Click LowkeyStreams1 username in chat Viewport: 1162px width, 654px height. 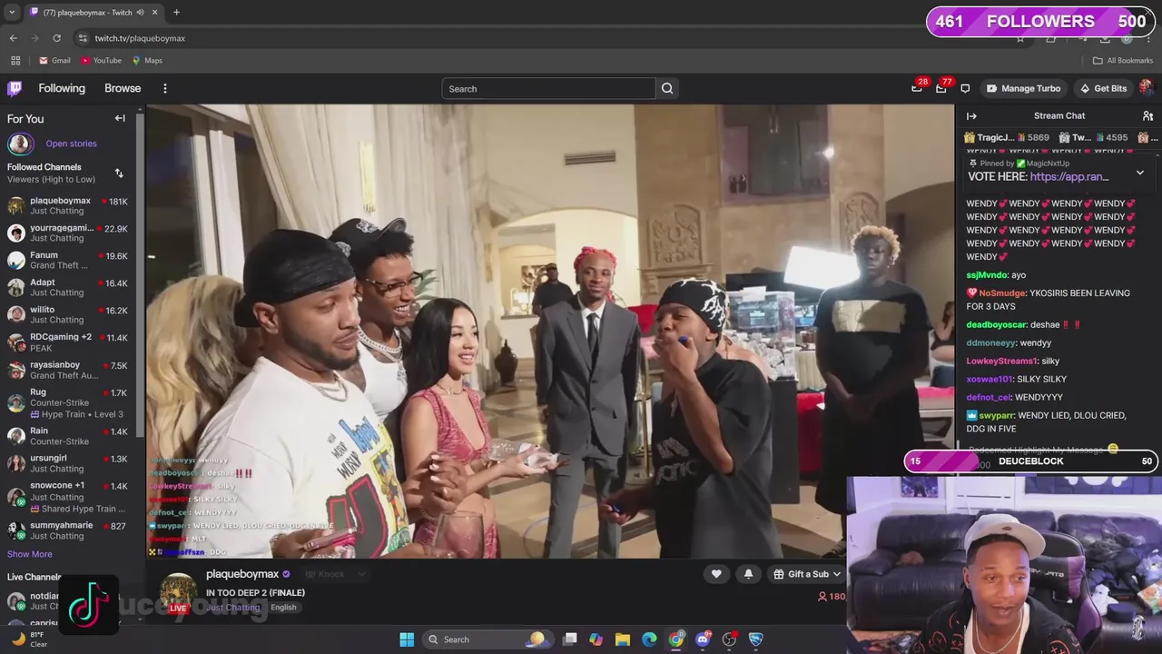(1001, 361)
